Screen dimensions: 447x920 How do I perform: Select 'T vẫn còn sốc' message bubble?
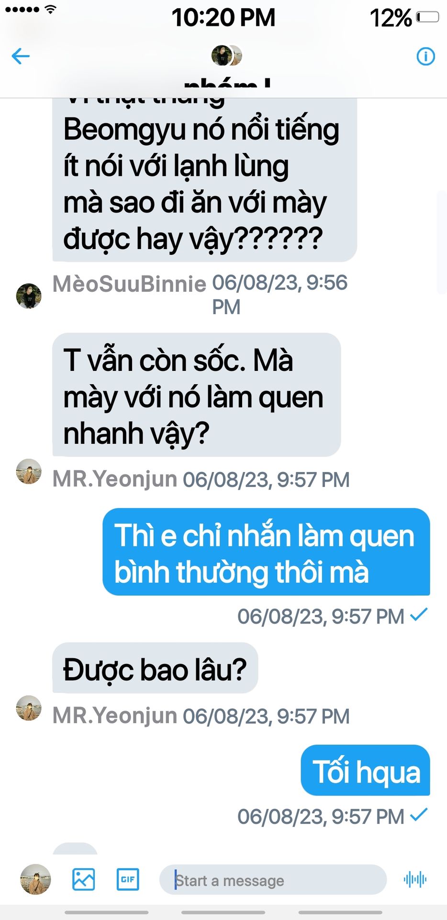coord(197,395)
